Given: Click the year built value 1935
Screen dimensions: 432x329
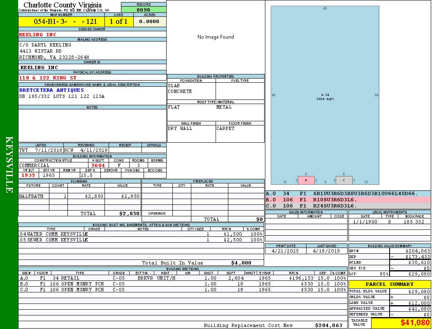Looking at the screenshot, I should pyautogui.click(x=29, y=175).
